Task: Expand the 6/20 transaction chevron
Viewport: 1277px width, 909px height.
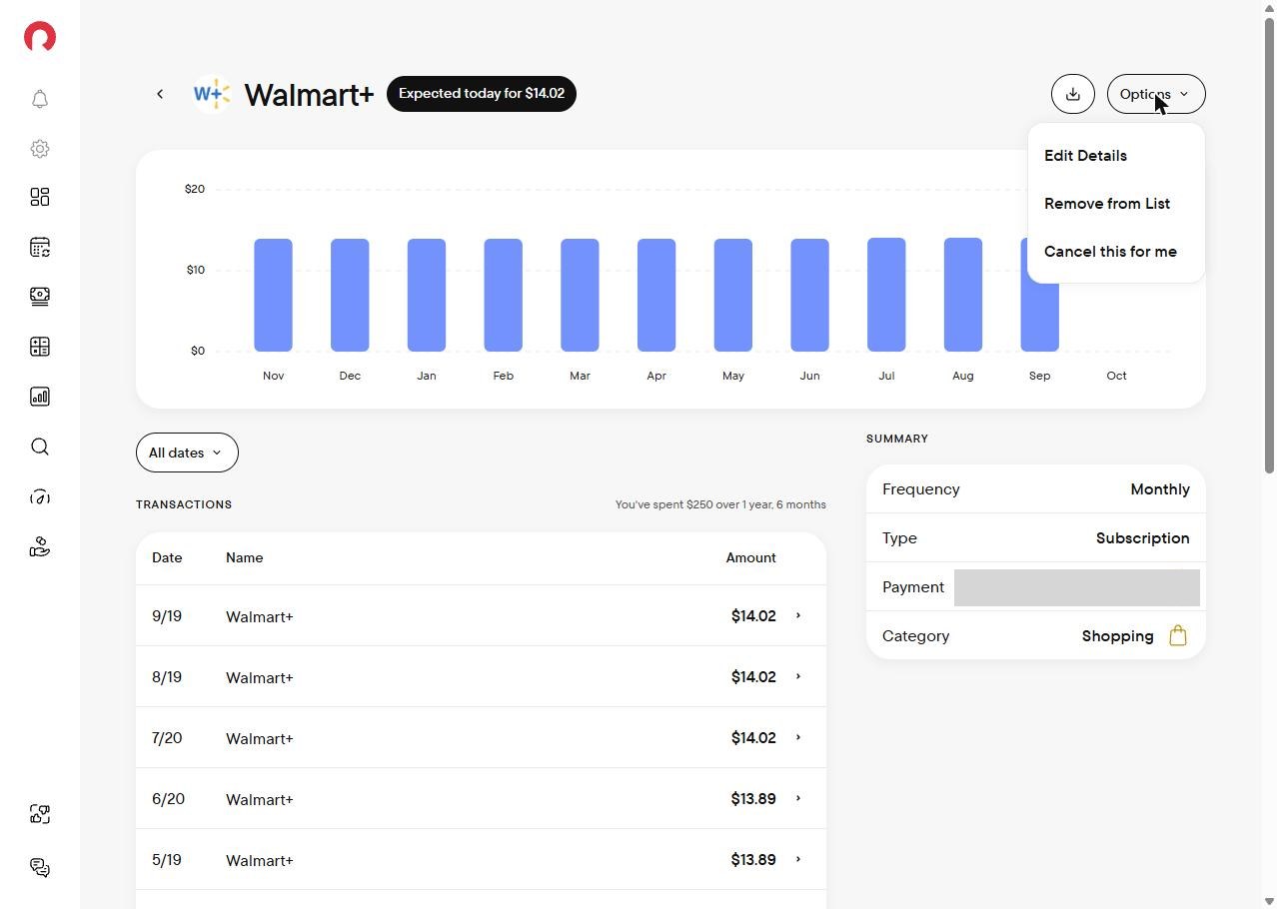Action: 798,798
